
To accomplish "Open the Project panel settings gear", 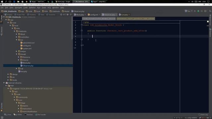I will click(68, 15).
